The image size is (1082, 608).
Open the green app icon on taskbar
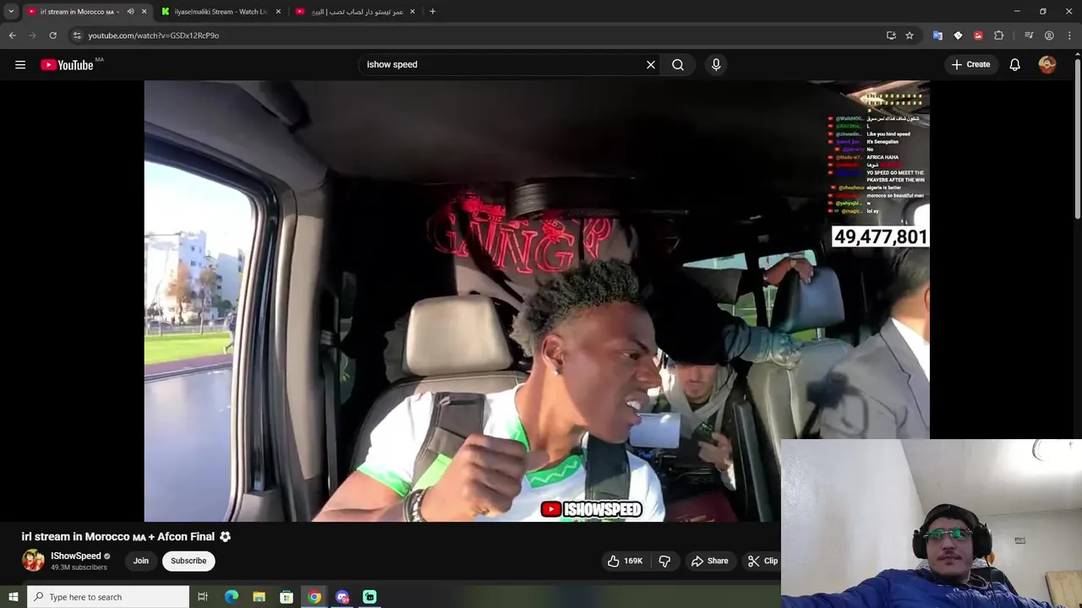click(x=369, y=597)
